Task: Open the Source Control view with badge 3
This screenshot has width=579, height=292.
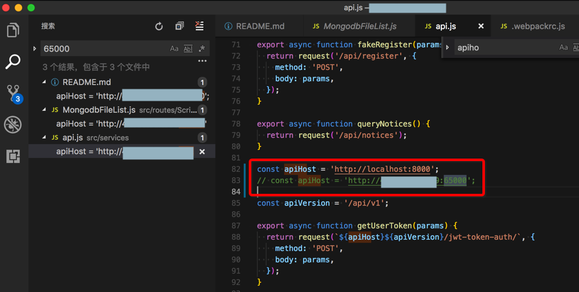Action: [x=13, y=93]
